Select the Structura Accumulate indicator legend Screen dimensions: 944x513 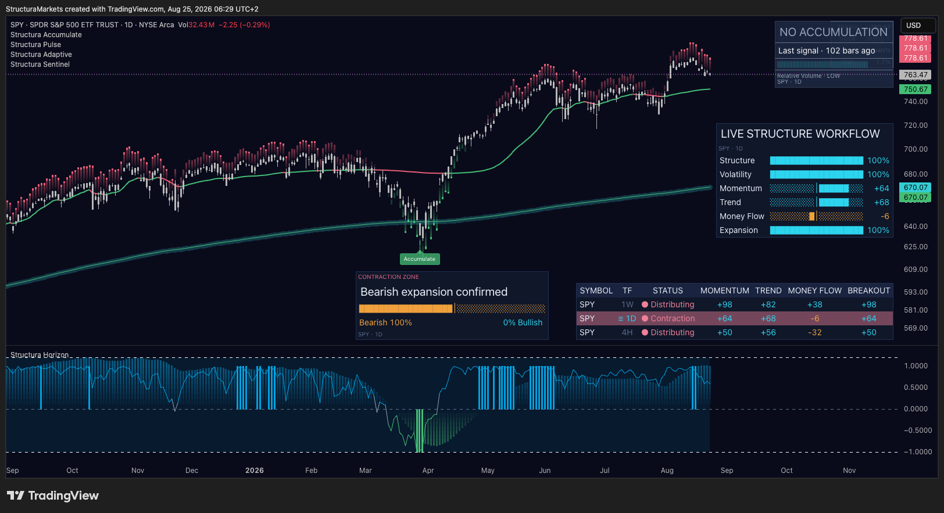46,35
